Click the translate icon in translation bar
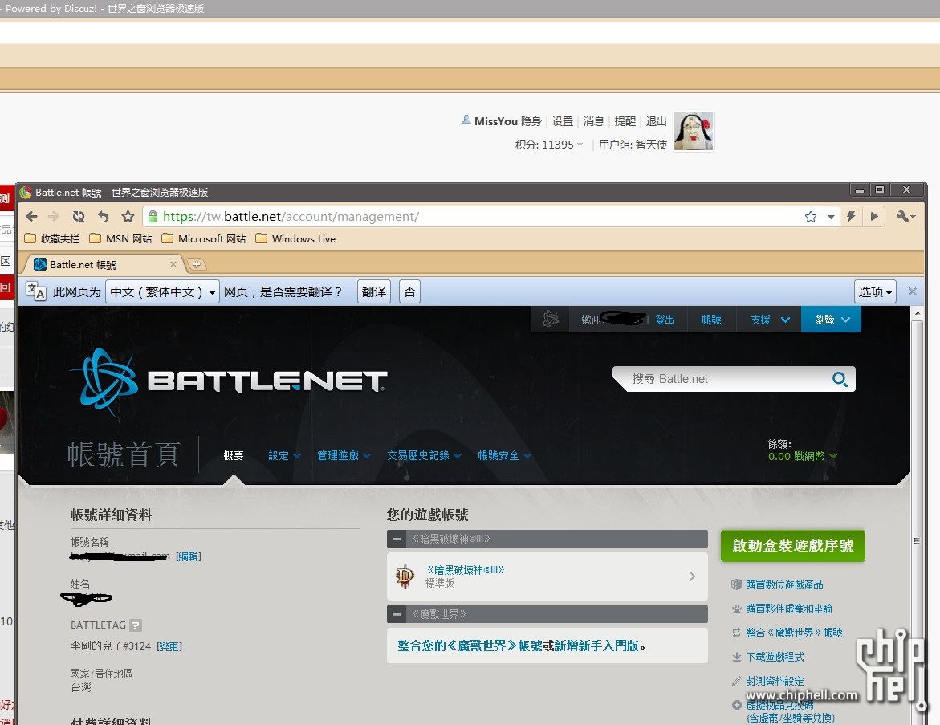 coord(36,291)
